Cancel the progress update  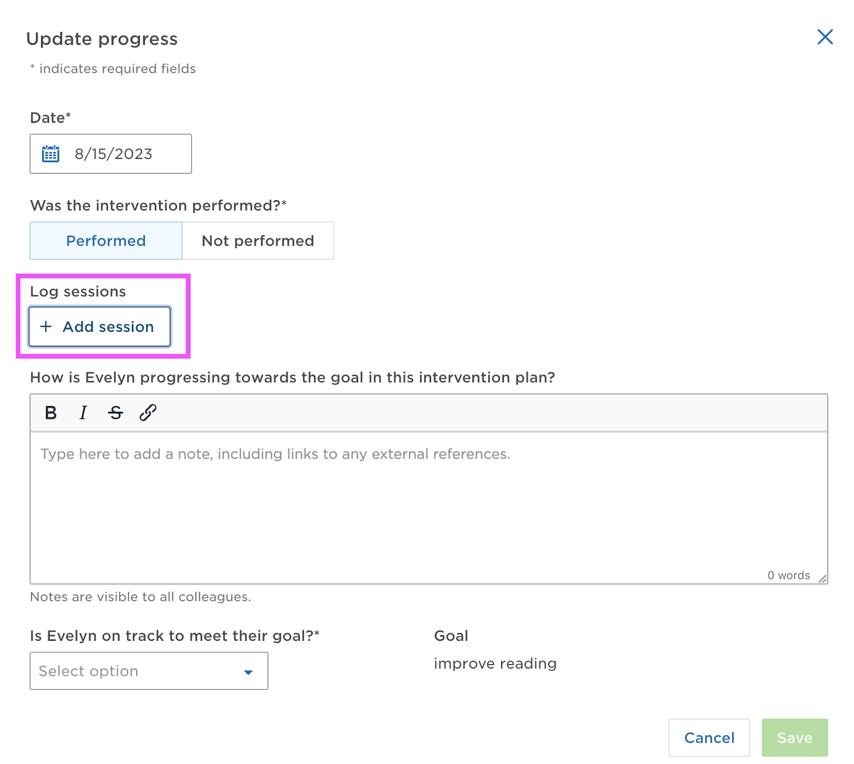709,738
